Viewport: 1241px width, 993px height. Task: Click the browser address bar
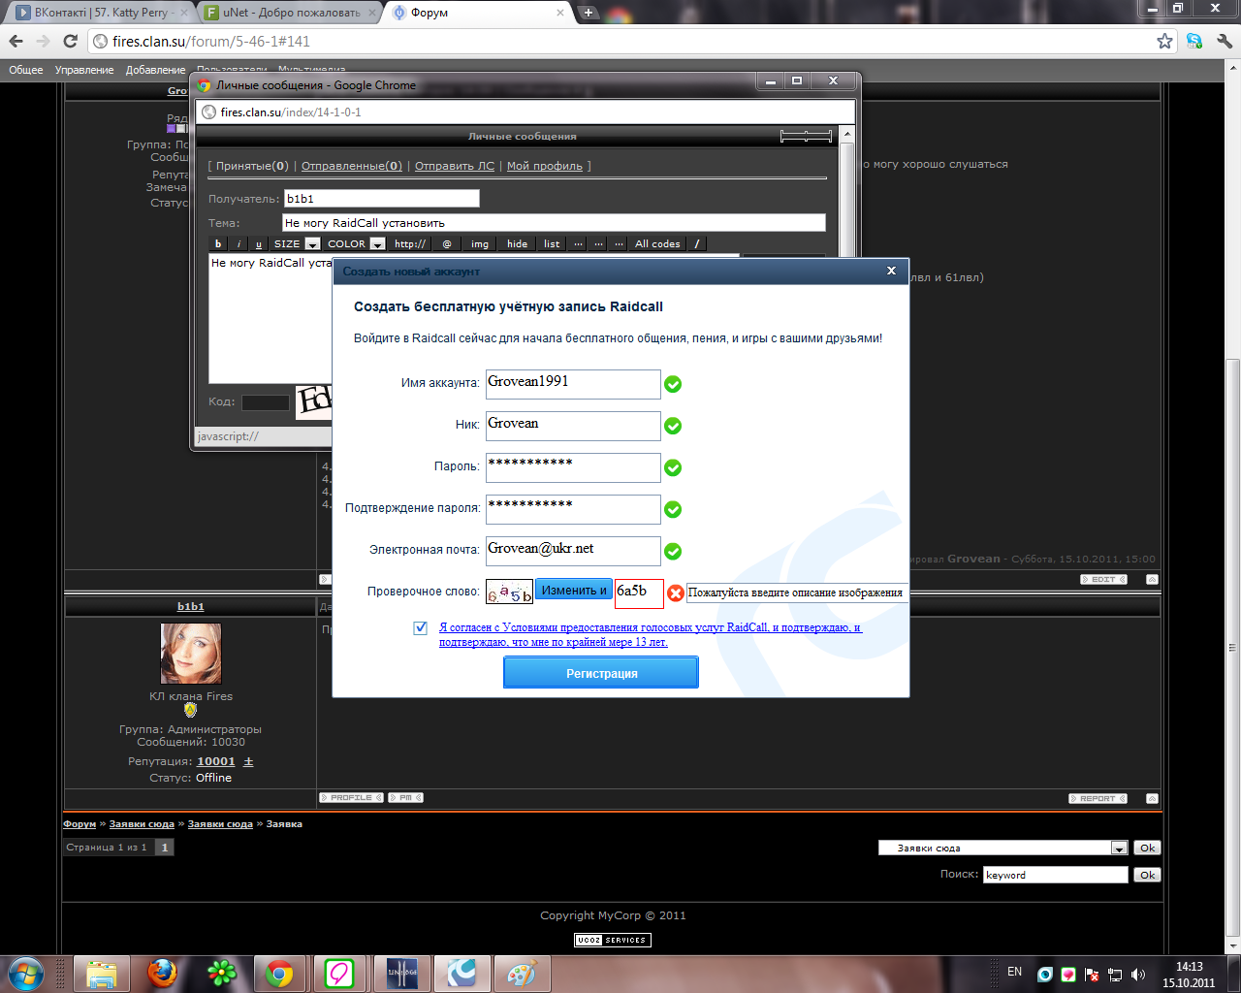(x=620, y=42)
